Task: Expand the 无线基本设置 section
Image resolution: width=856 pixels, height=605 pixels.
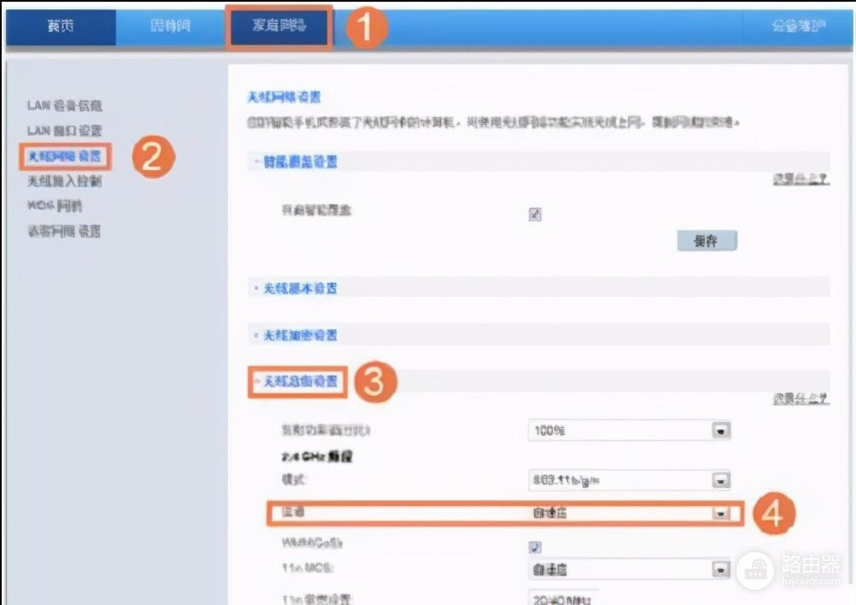Action: coord(296,288)
